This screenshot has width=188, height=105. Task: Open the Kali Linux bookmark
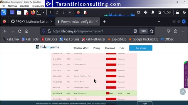coord(11,39)
